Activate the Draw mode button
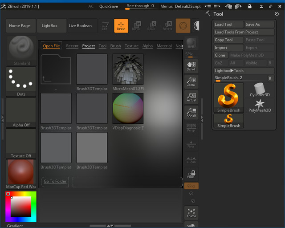The height and width of the screenshot is (228, 285). (121, 26)
